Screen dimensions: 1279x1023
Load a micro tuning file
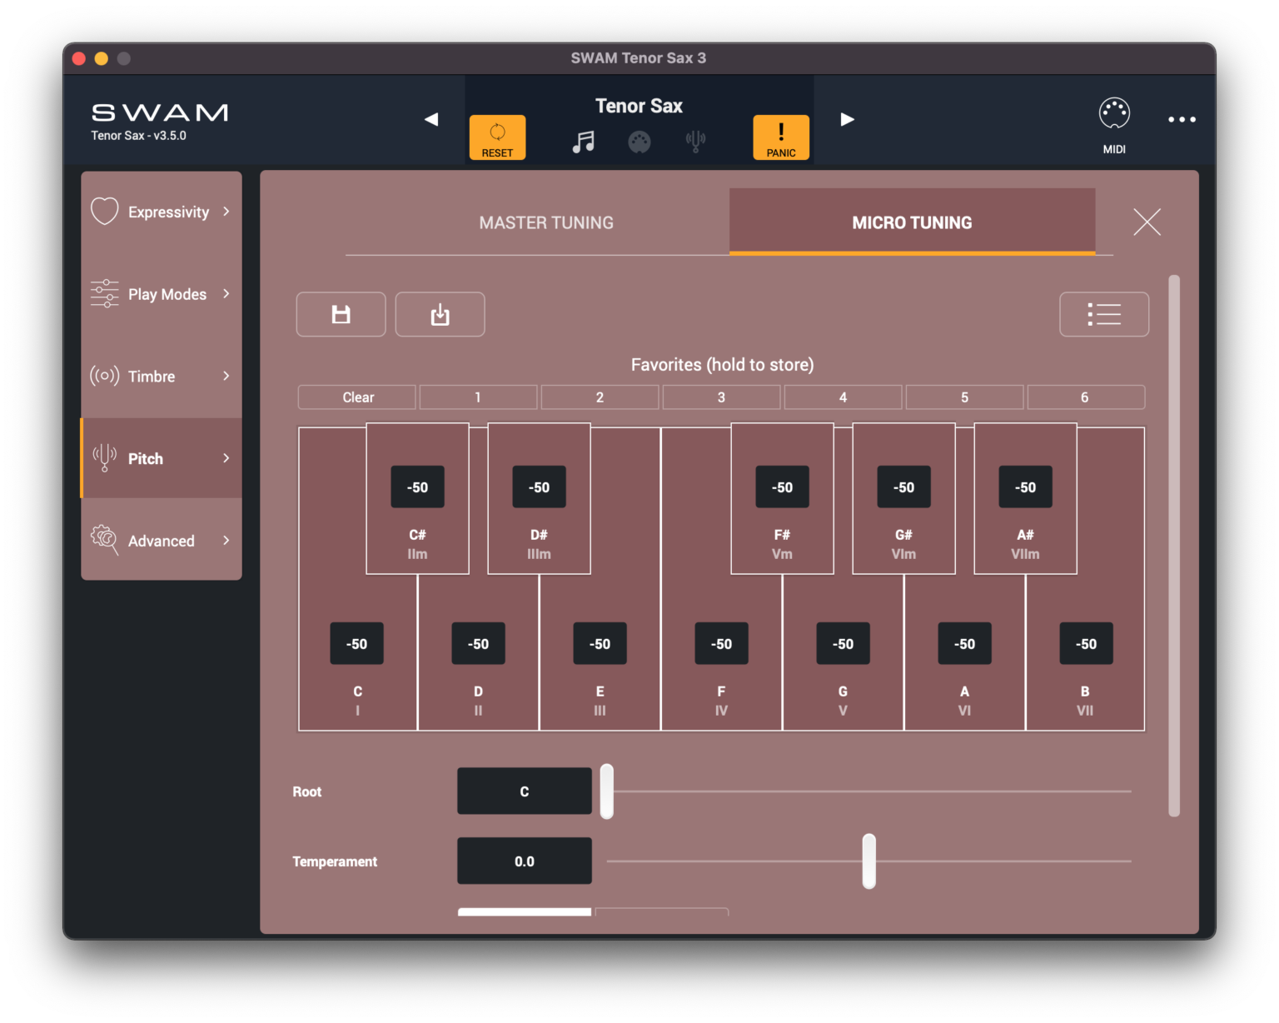coord(440,314)
